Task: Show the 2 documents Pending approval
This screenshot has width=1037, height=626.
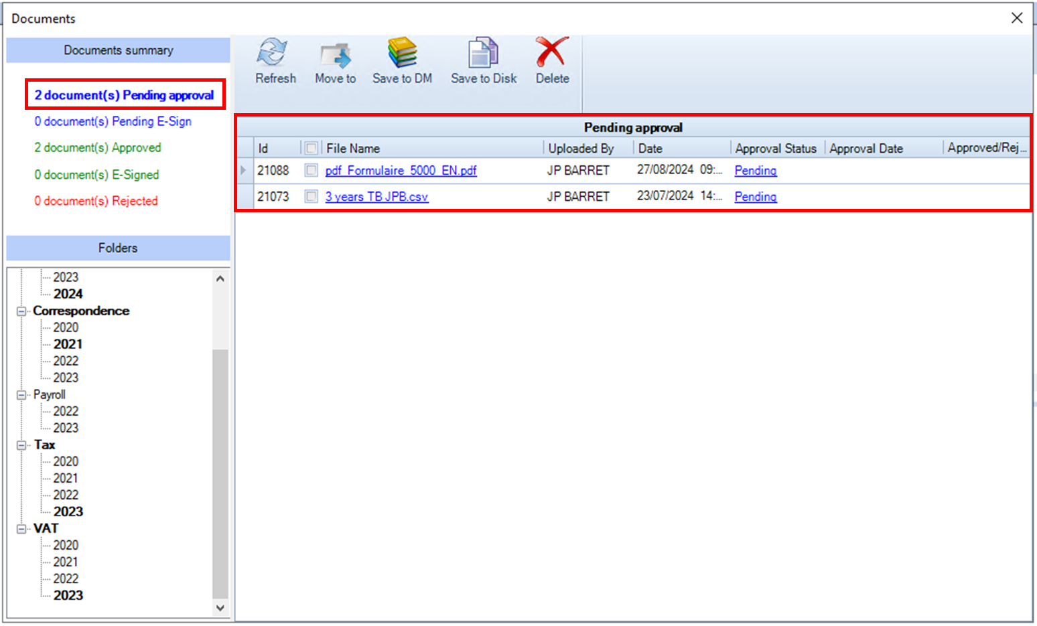Action: 125,95
